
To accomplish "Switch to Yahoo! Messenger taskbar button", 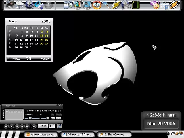I will [41, 134].
